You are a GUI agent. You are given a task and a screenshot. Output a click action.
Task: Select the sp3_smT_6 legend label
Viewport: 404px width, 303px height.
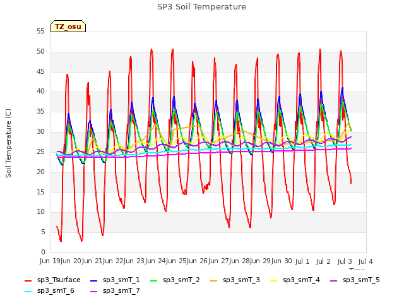(x=56, y=291)
